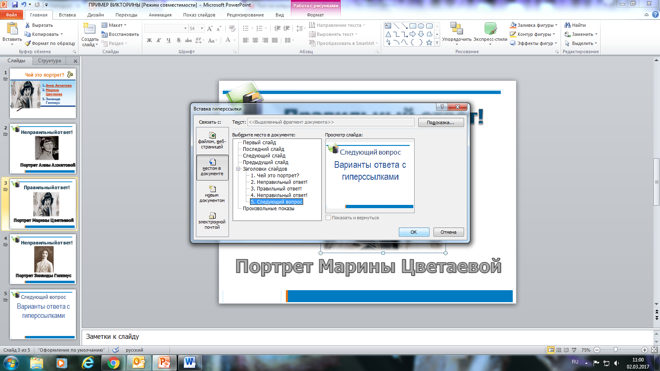The height and width of the screenshot is (371, 660).
Task: Click the Save icon in quick access toolbar
Action: (x=15, y=5)
